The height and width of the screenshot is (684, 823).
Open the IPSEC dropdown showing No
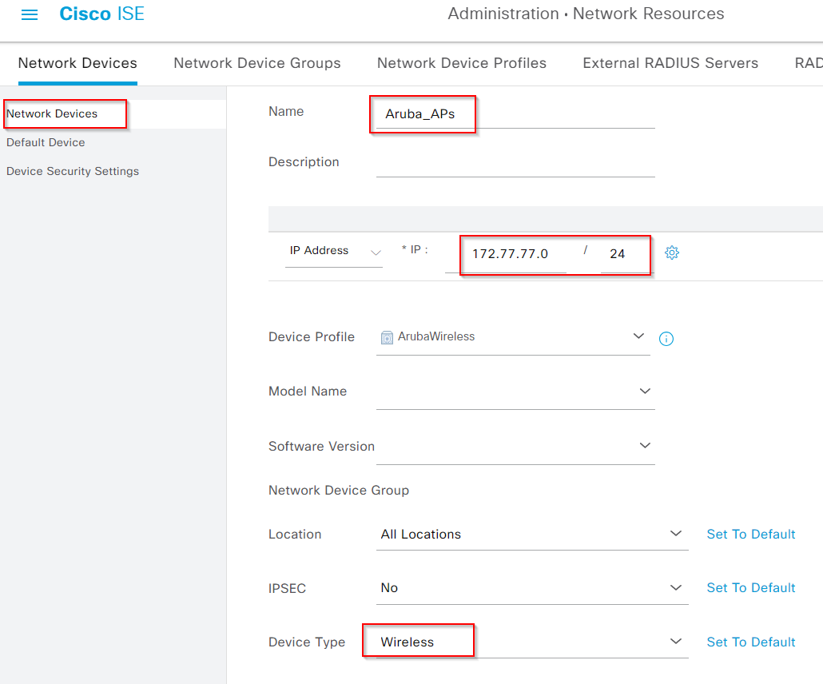[x=532, y=588]
